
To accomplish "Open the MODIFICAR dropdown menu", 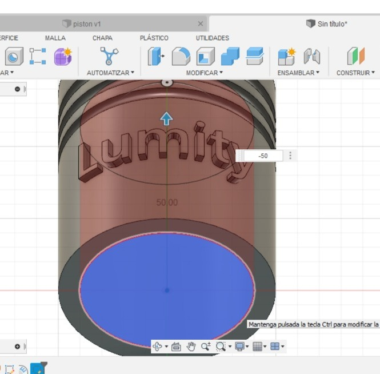I will (205, 73).
